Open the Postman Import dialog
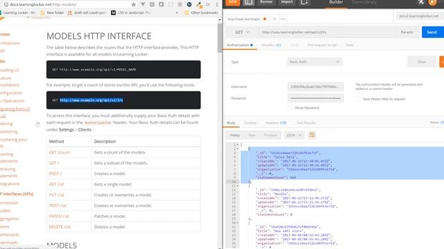 coord(287,2)
